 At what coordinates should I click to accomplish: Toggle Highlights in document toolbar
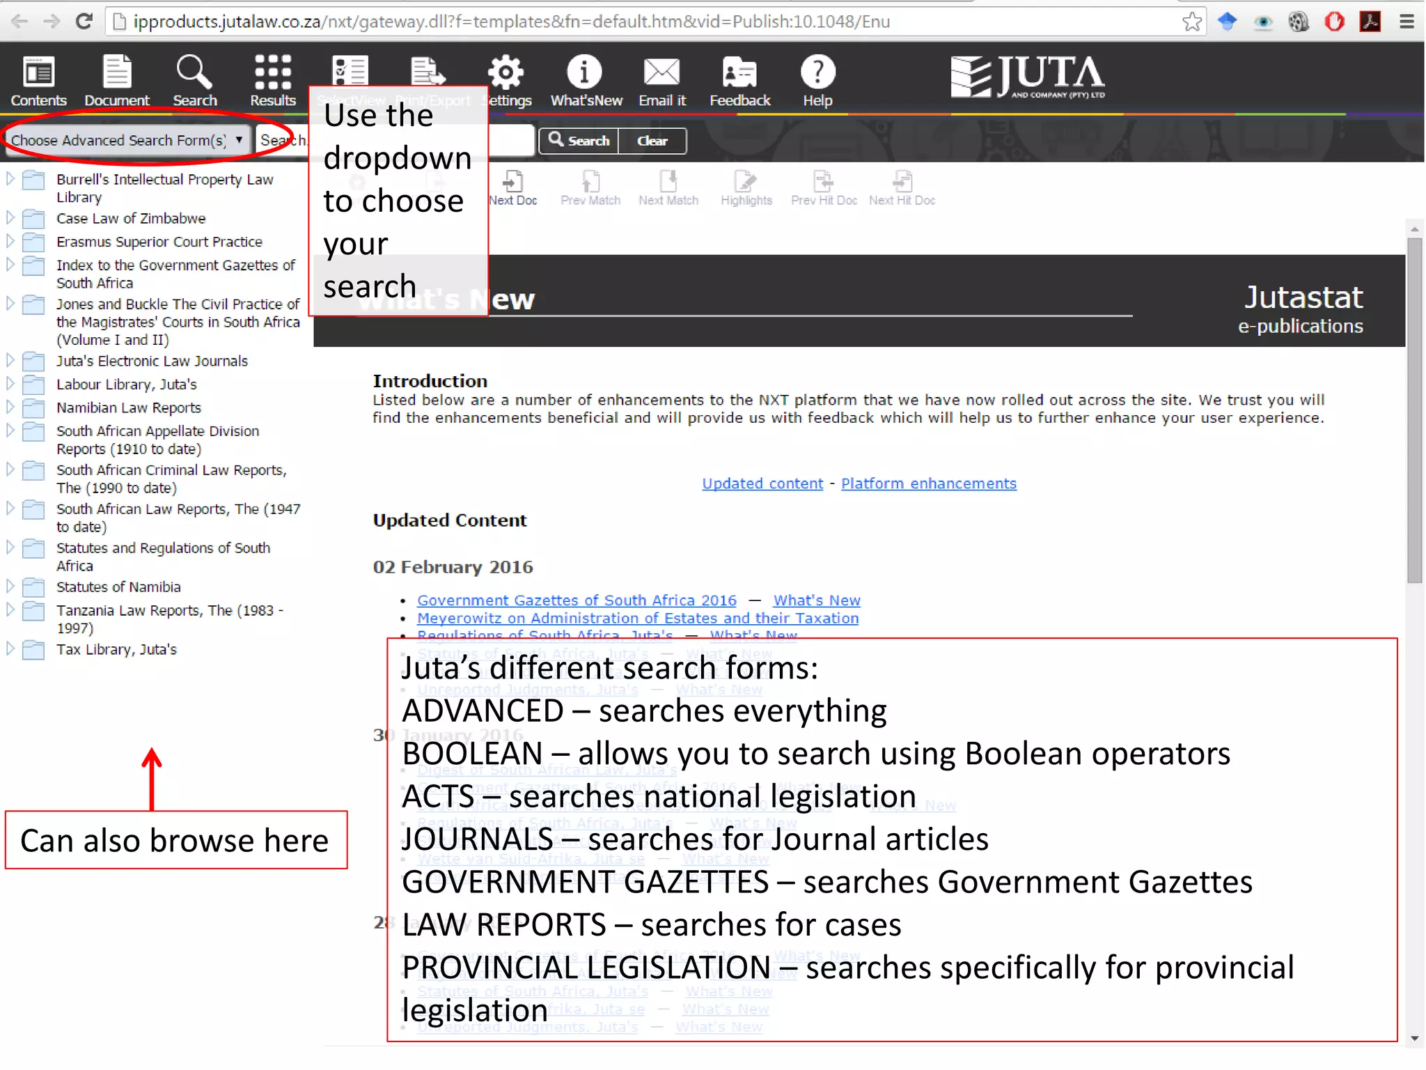click(746, 189)
